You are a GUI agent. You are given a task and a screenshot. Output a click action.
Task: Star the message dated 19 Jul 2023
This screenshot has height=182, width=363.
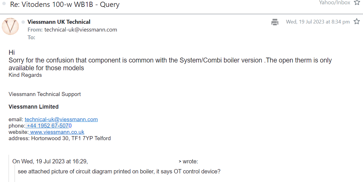tap(357, 21)
